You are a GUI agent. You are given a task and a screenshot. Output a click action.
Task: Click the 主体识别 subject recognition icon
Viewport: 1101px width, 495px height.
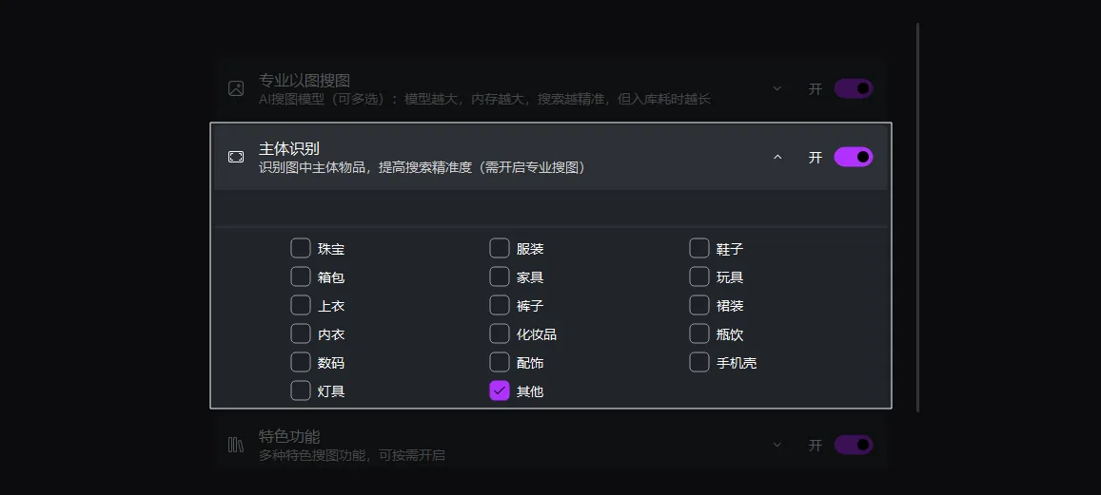pos(236,157)
